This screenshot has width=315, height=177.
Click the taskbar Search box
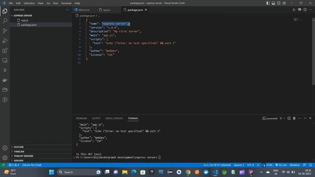(79, 172)
